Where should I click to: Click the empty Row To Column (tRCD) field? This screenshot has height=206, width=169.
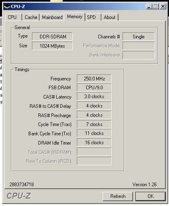click(94, 161)
